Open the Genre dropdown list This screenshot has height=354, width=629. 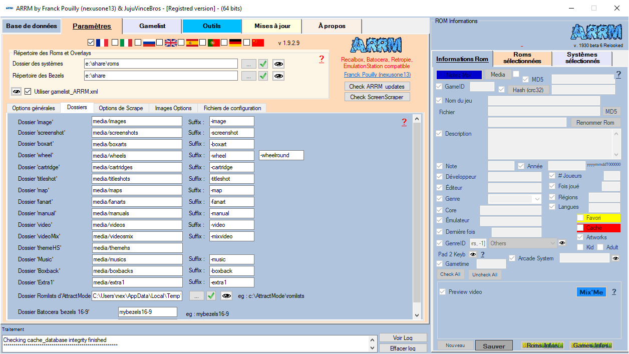(537, 199)
